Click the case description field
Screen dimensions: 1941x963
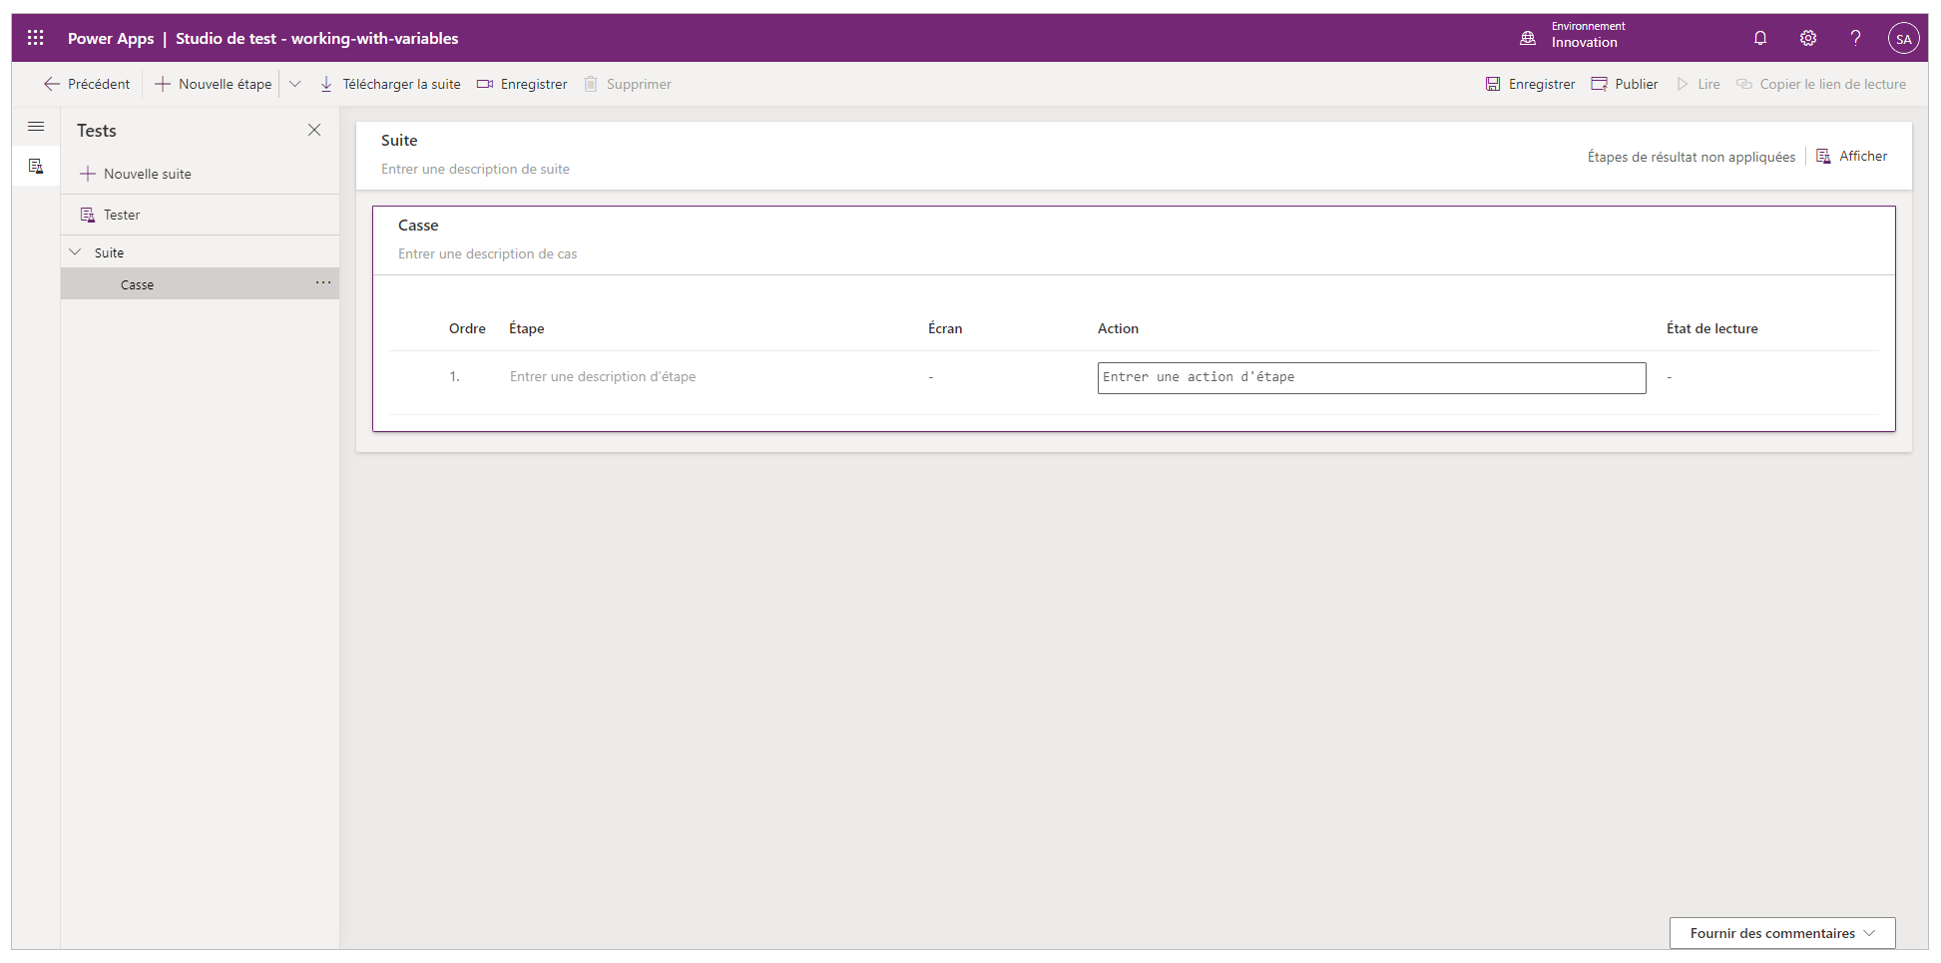(487, 254)
